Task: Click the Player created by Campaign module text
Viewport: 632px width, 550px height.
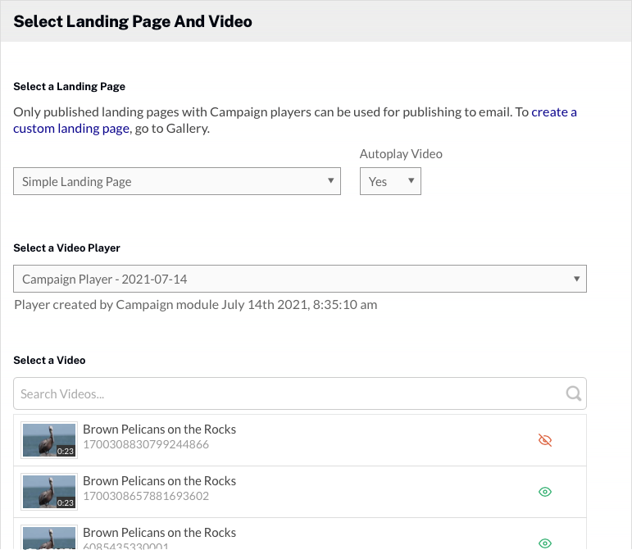Action: 195,305
